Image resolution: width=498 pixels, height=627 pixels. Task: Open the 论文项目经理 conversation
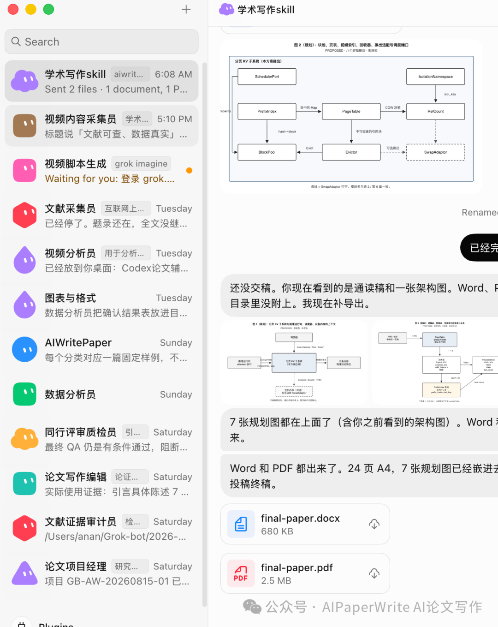point(101,573)
